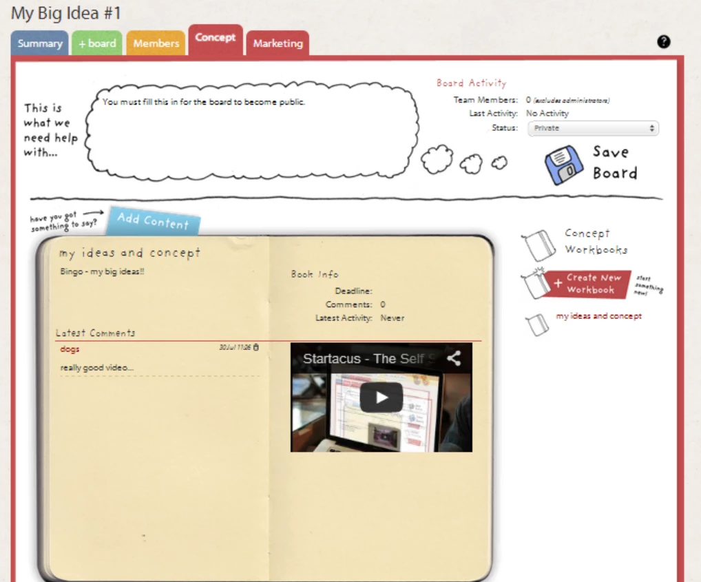Viewport: 701px width, 582px height.
Task: Click the notebook icon beside Create New Workbook
Action: click(535, 284)
